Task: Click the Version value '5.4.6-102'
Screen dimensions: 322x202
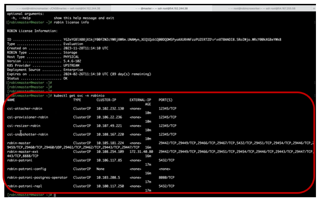Action: pos(72,61)
